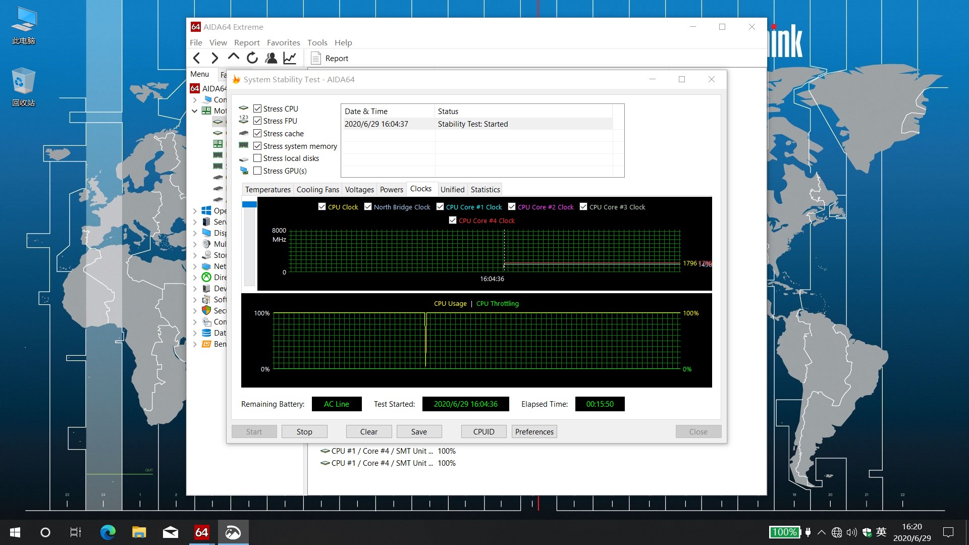
Task: Open Cortana search circle in taskbar
Action: tap(45, 532)
